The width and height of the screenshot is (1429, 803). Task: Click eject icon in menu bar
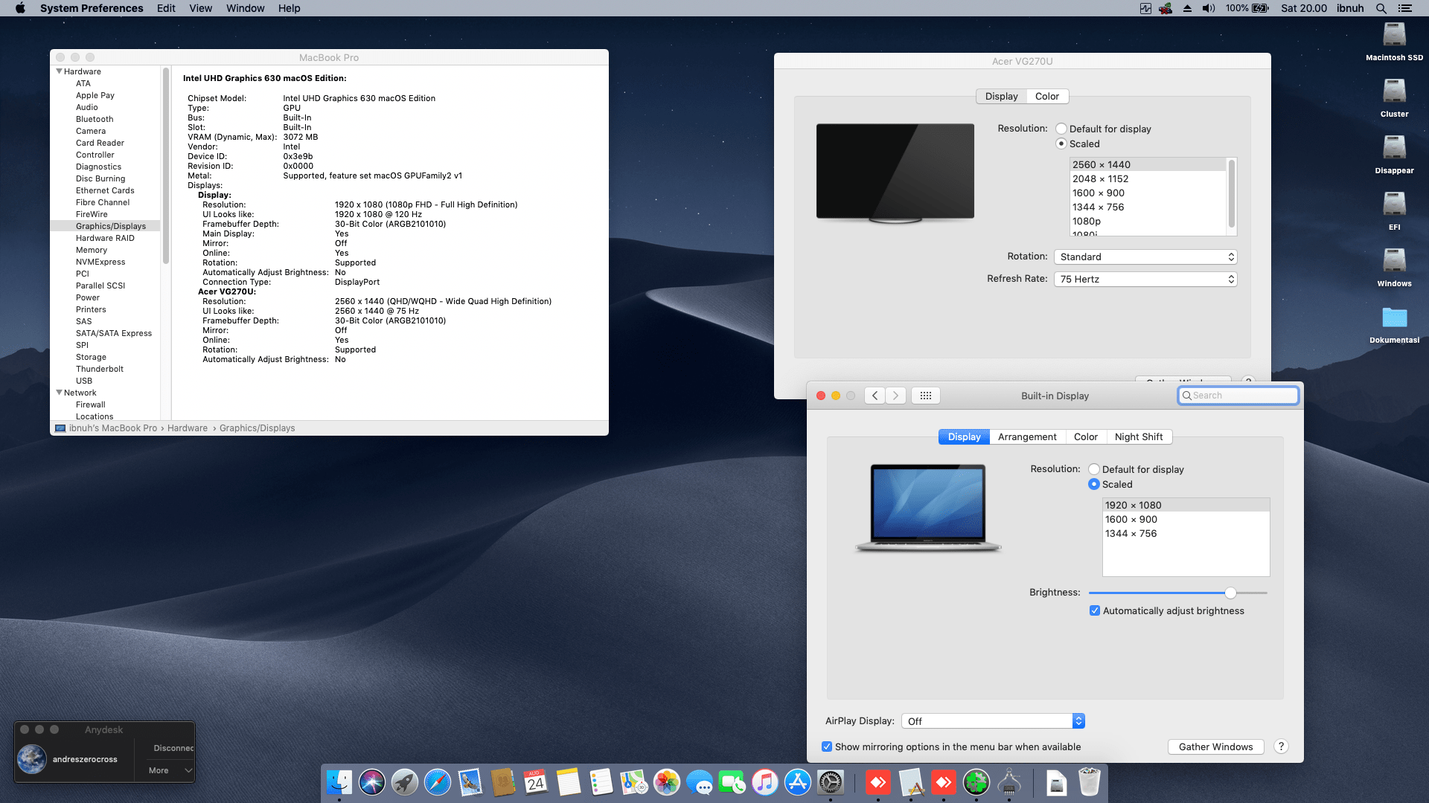(x=1187, y=8)
